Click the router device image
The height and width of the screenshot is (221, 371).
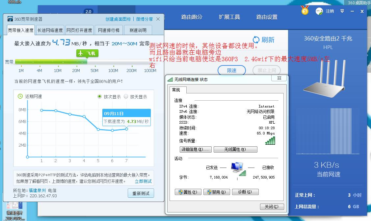[324, 79]
